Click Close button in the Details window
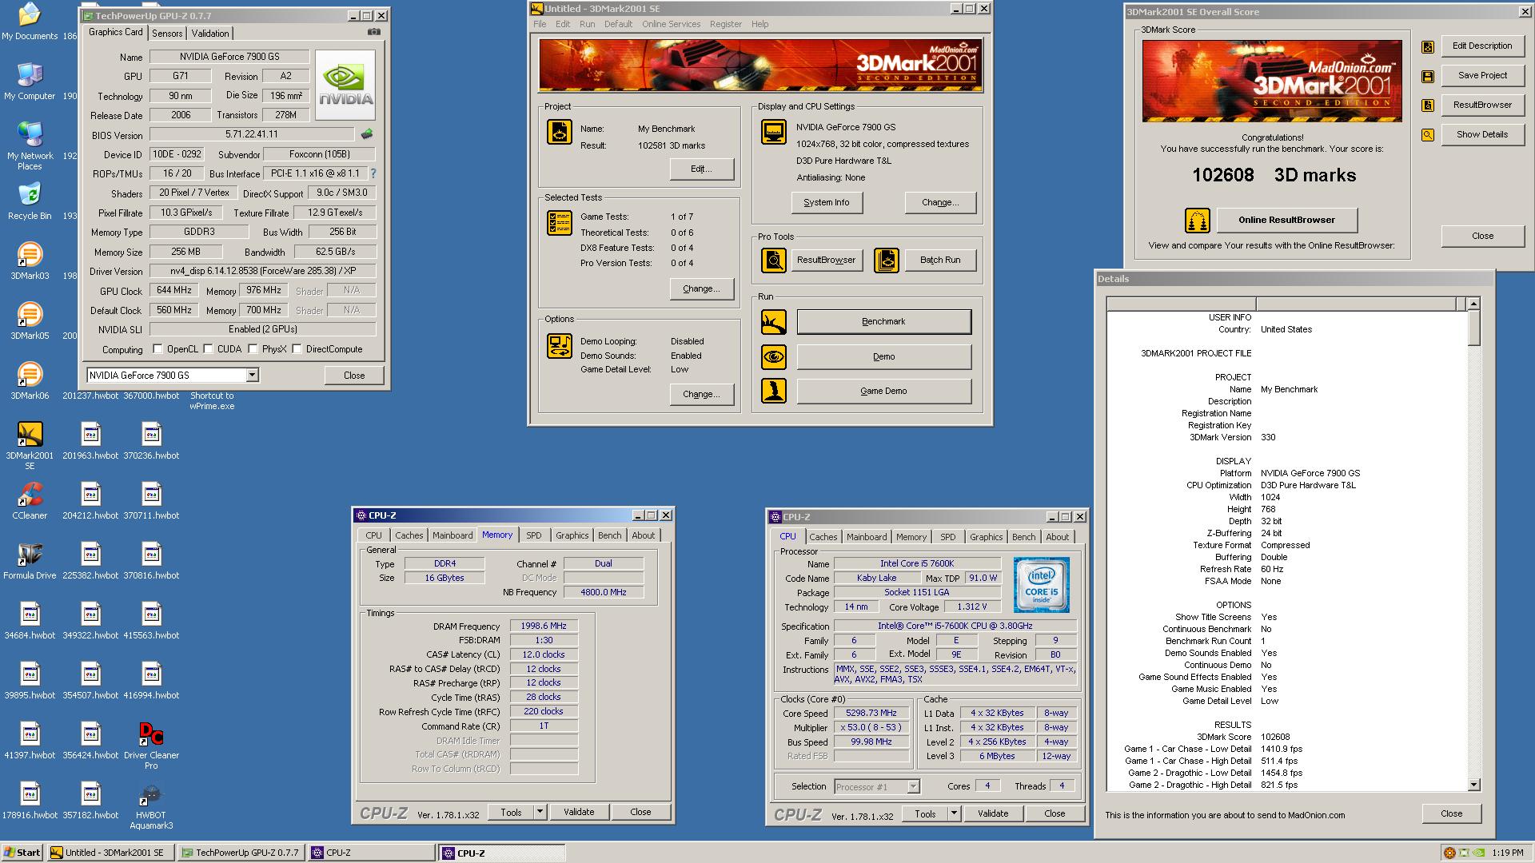Viewport: 1535px width, 863px height. click(1451, 813)
